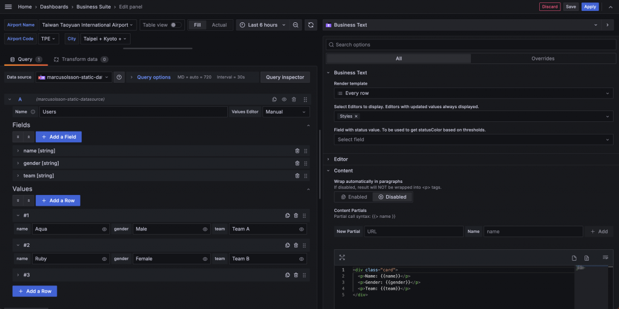Expand the code editor to fullscreen
619x309 pixels.
(342, 258)
